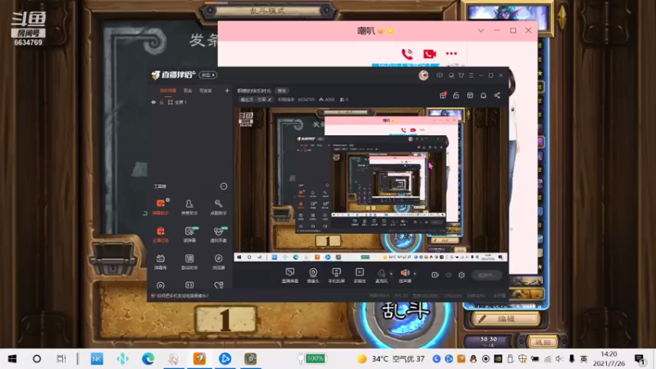
Task: Add screen capture source in bottom bar
Action: (x=290, y=276)
